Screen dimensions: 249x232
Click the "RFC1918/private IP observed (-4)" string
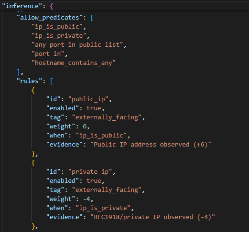152,217
